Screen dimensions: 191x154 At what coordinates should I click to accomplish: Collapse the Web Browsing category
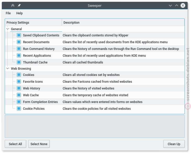point(8,68)
